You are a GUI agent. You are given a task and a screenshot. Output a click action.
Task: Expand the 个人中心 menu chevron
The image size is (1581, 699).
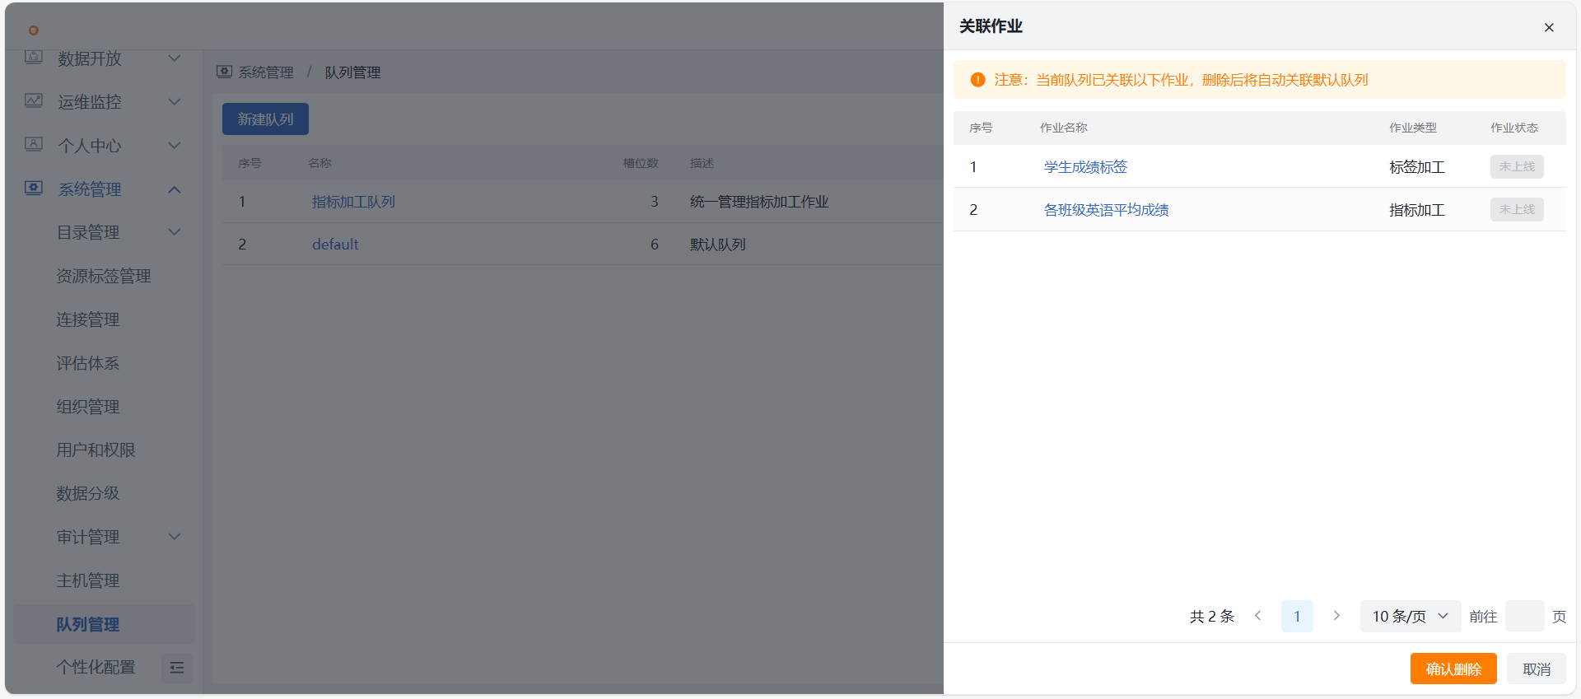(175, 146)
